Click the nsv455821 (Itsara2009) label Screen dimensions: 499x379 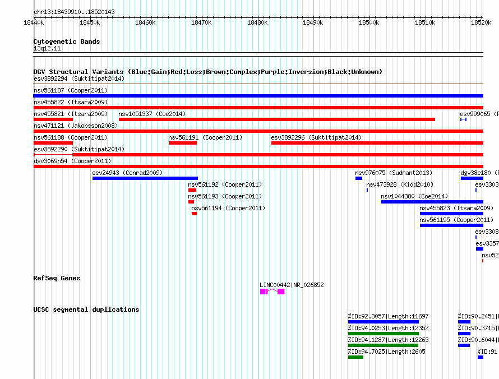pos(71,114)
